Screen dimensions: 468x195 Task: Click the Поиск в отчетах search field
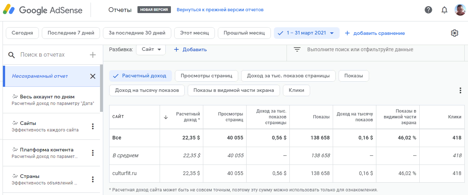[51, 55]
